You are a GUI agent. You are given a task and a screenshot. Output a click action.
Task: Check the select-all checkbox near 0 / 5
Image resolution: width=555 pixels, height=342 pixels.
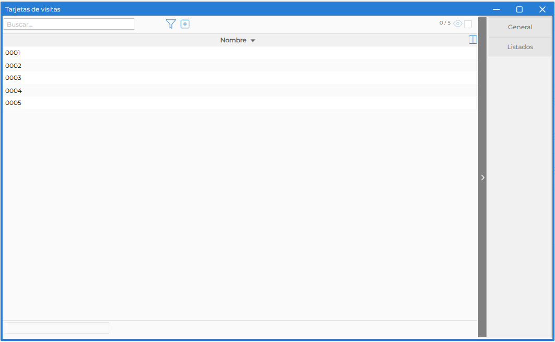click(468, 24)
